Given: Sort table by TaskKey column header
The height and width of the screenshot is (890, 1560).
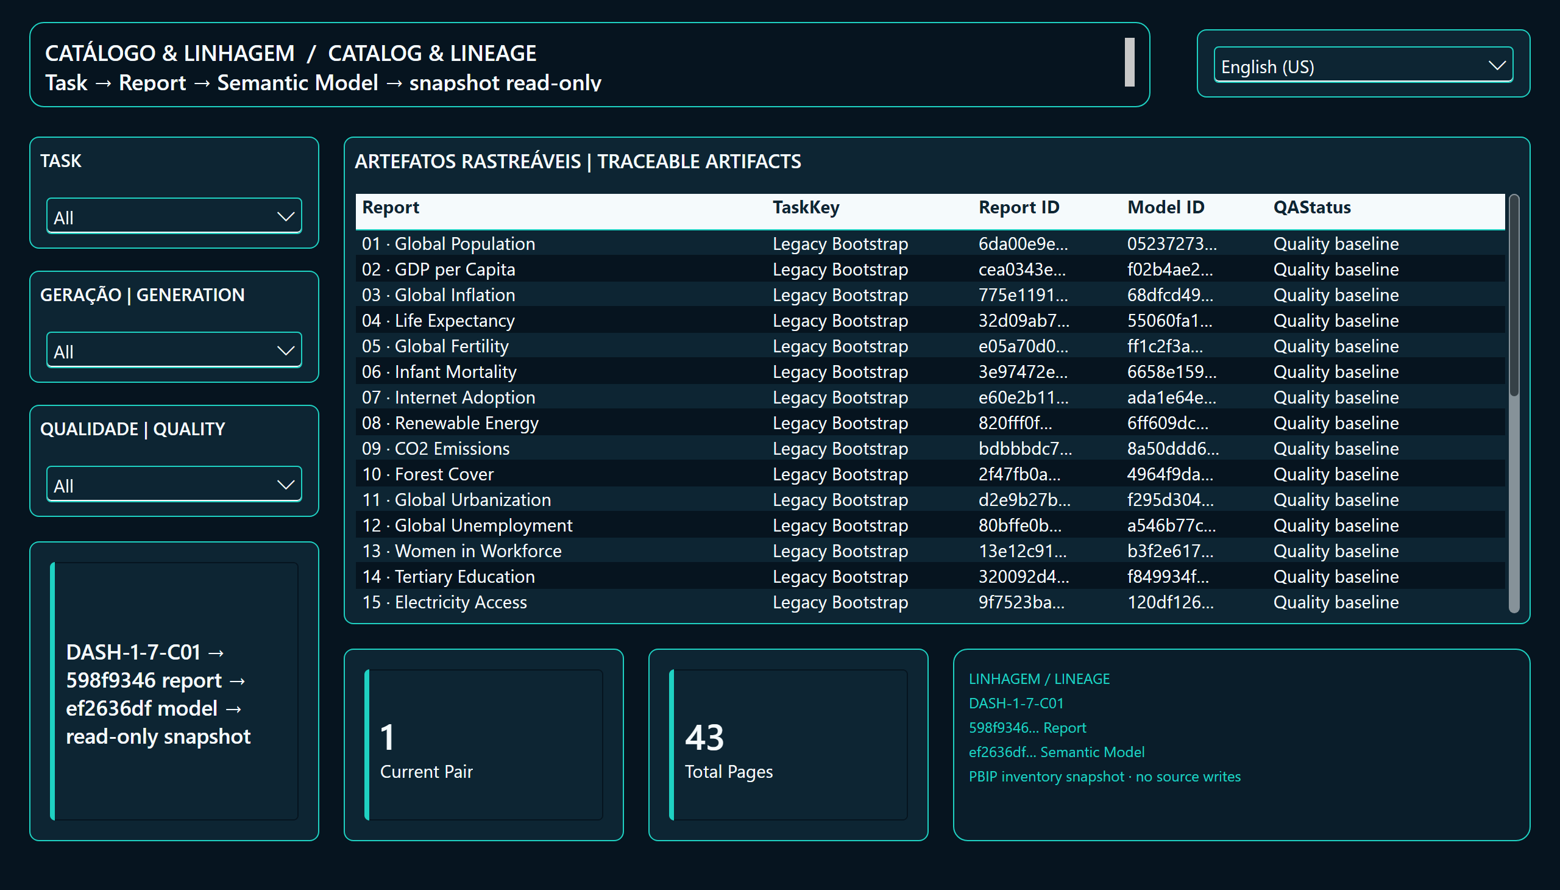Looking at the screenshot, I should point(806,208).
